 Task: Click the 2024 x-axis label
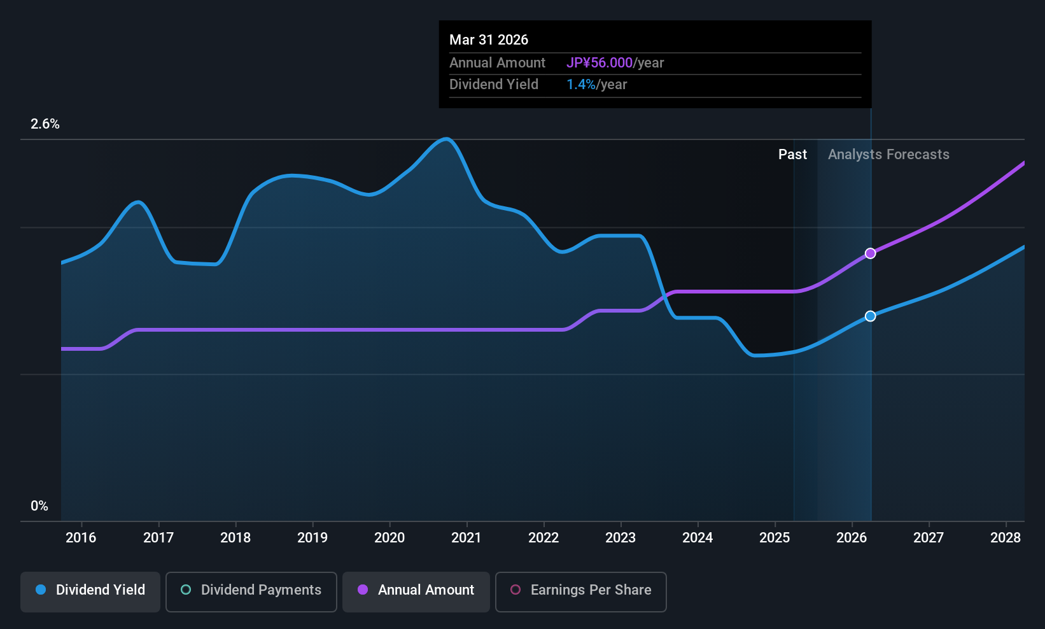point(698,538)
